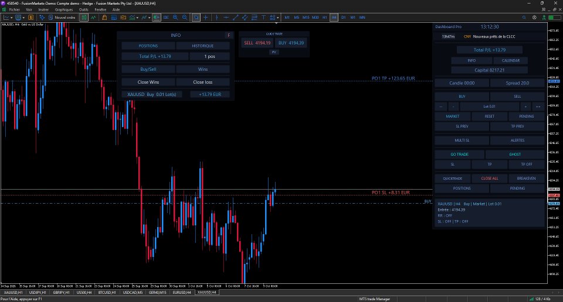The width and height of the screenshot is (563, 302).
Task: Open the shapes objects tool icon
Action: pos(273,17)
